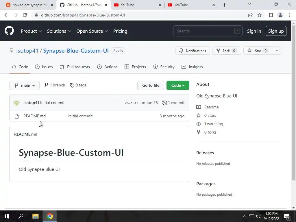
Task: Open File Explorer from taskbar
Action: (x=35, y=216)
